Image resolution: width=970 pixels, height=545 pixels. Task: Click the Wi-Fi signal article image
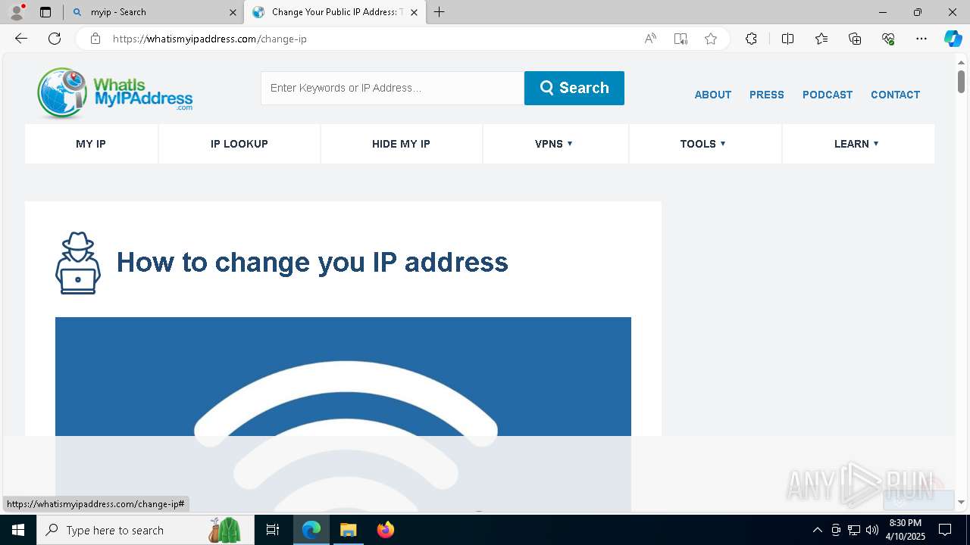[x=343, y=414]
